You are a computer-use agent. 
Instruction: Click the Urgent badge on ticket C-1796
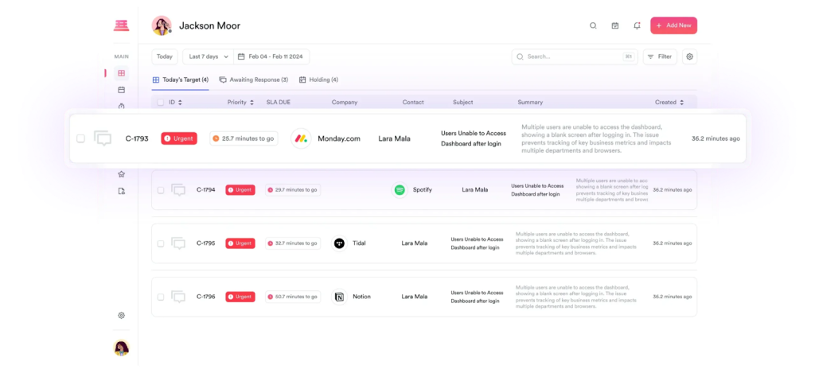[240, 297]
